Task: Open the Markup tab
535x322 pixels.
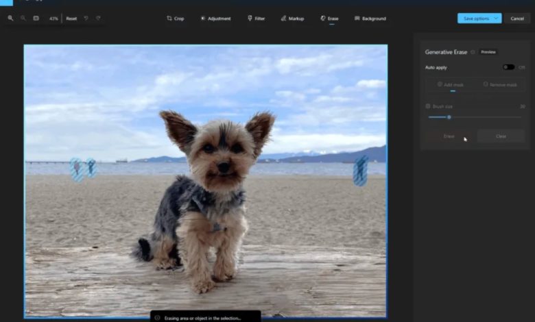Action: coord(292,18)
